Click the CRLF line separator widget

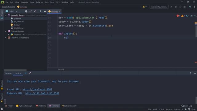coord(155,109)
